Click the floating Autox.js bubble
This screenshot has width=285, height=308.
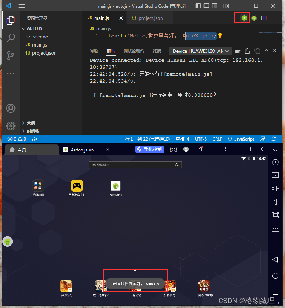pos(7,242)
